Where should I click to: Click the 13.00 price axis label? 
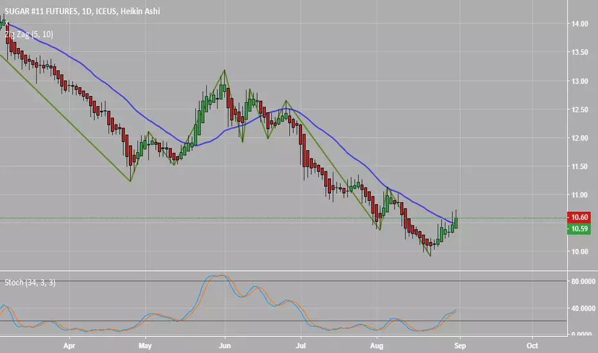coord(579,81)
